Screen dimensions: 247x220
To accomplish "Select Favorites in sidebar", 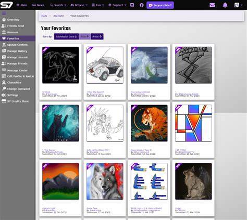I will [x=18, y=38].
